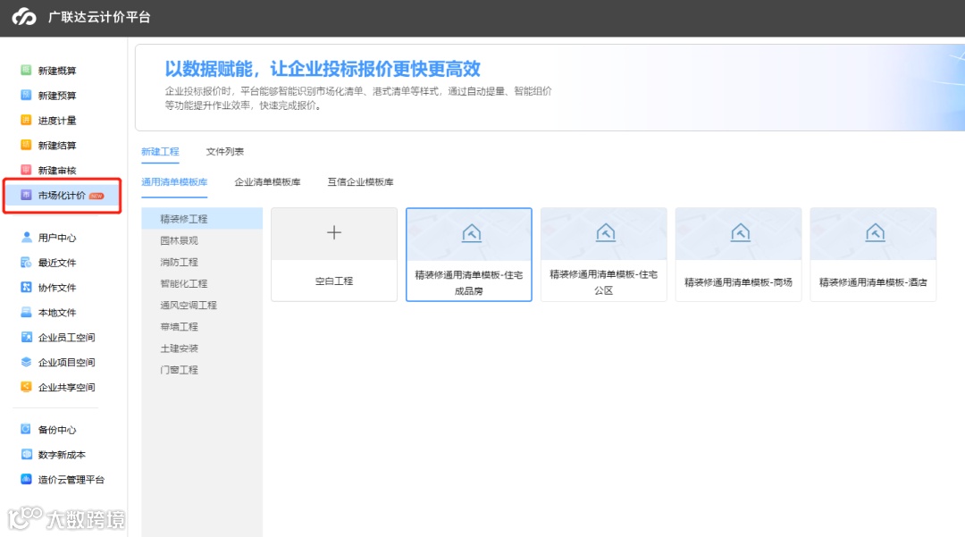Select 精装修工程 category
The height and width of the screenshot is (537, 965).
click(x=202, y=218)
